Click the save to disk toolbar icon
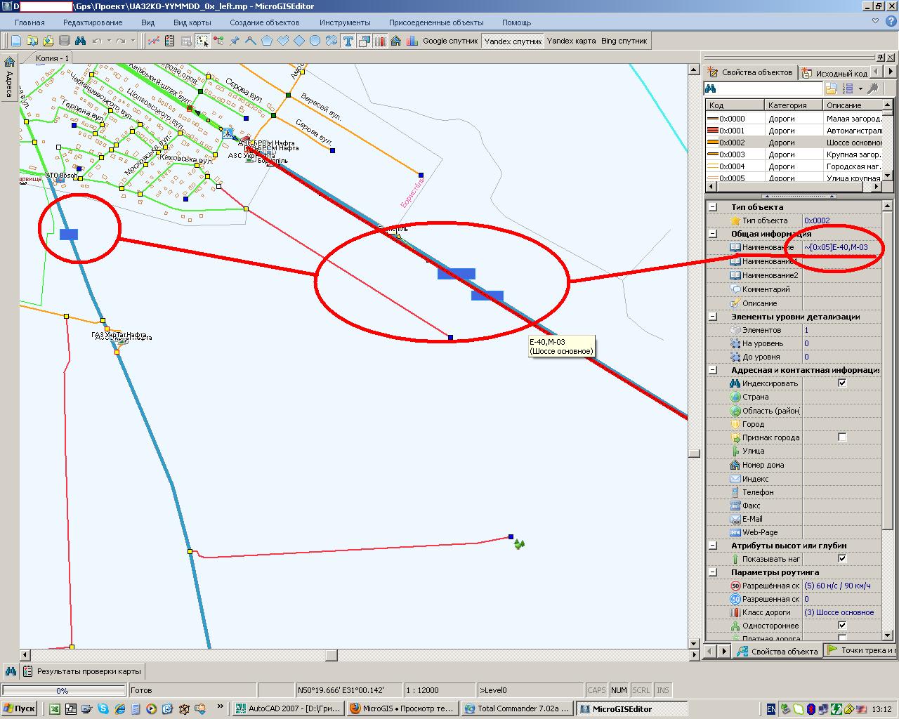The width and height of the screenshot is (899, 719). tap(64, 41)
